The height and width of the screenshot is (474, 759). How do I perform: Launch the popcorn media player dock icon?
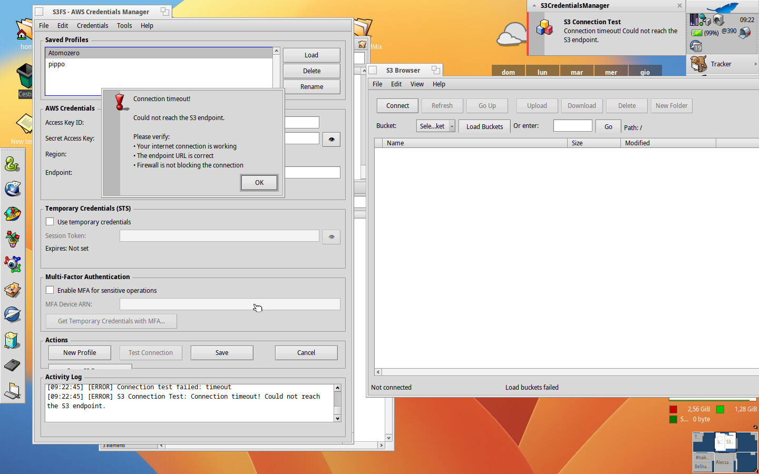coord(12,340)
